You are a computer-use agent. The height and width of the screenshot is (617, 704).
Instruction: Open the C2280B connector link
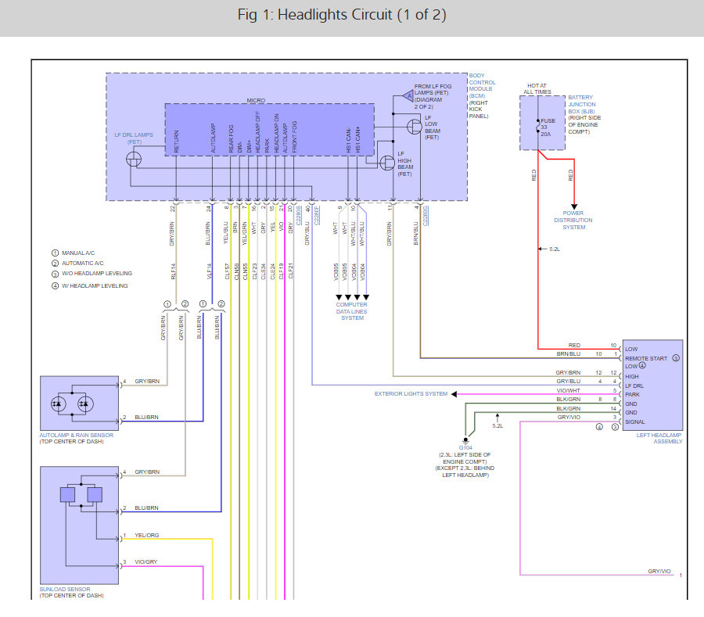point(299,215)
